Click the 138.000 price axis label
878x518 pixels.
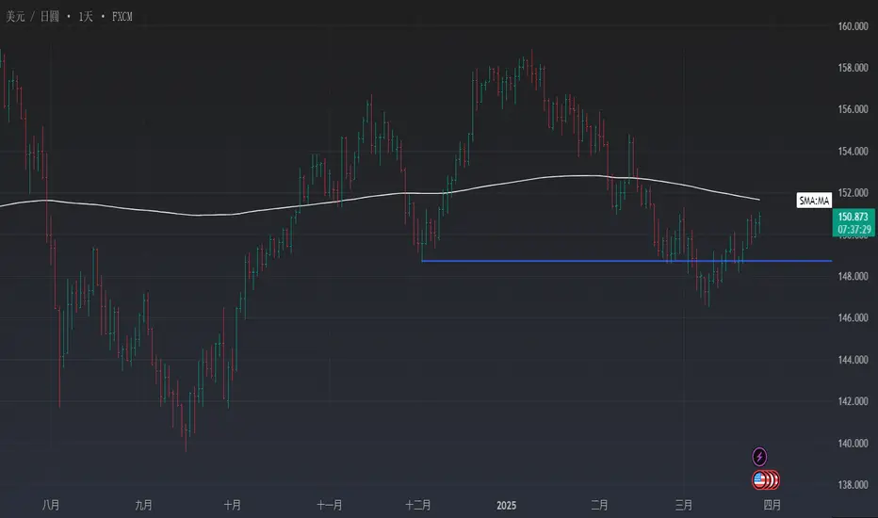[853, 484]
